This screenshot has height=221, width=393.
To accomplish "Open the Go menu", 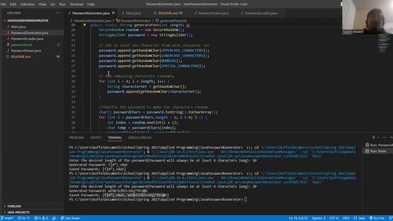I will click(53, 4).
